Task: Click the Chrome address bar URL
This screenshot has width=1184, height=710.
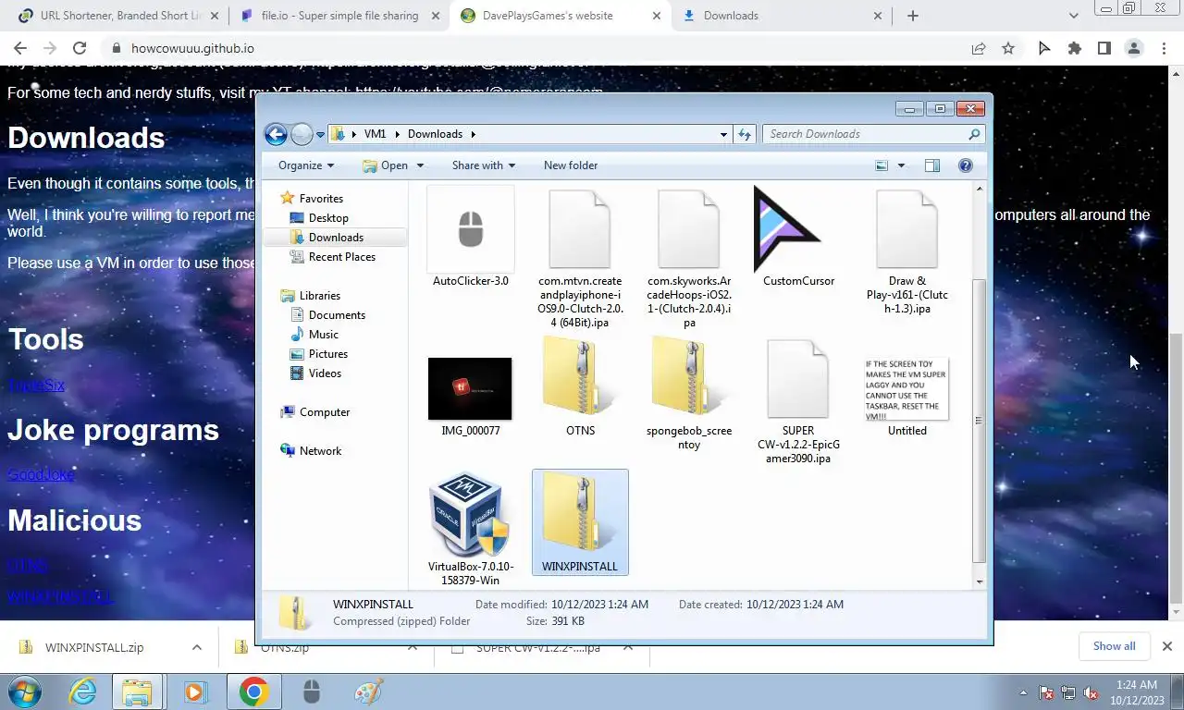Action: pos(192,48)
